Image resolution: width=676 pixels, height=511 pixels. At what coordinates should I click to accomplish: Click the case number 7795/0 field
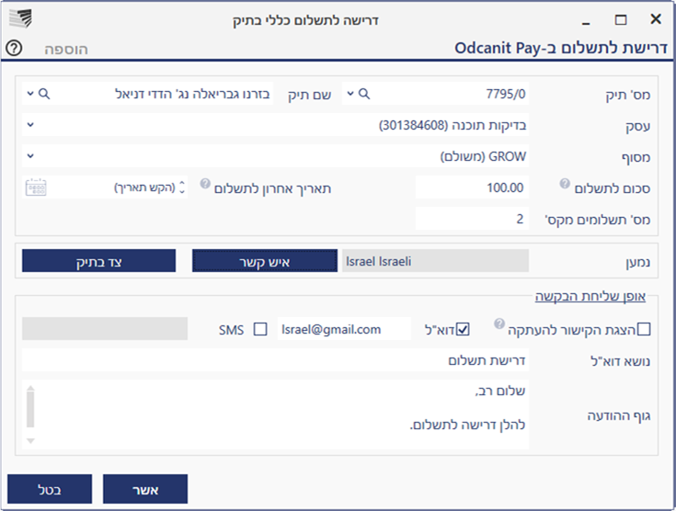click(435, 94)
